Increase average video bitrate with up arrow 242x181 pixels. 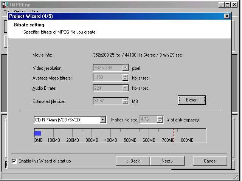pyautogui.click(x=125, y=76)
